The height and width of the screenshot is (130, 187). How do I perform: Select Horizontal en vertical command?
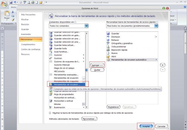click(x=67, y=98)
